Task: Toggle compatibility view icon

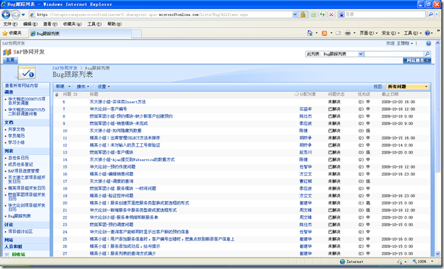Action: 314,14
